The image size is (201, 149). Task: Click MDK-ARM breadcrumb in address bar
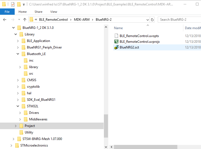tap(82, 20)
